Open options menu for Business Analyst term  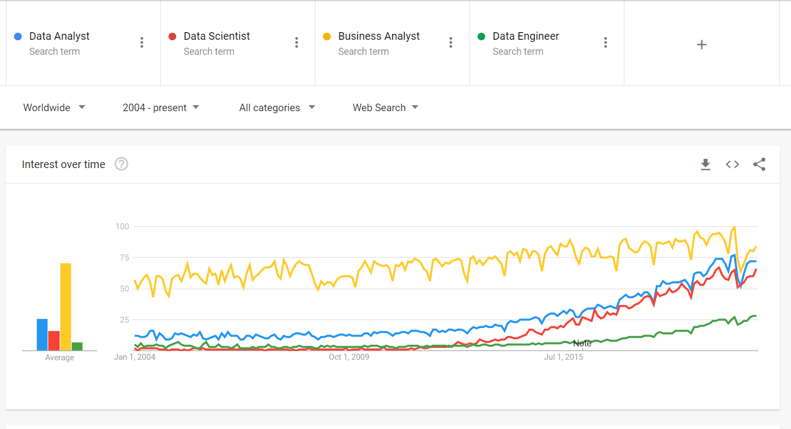451,42
